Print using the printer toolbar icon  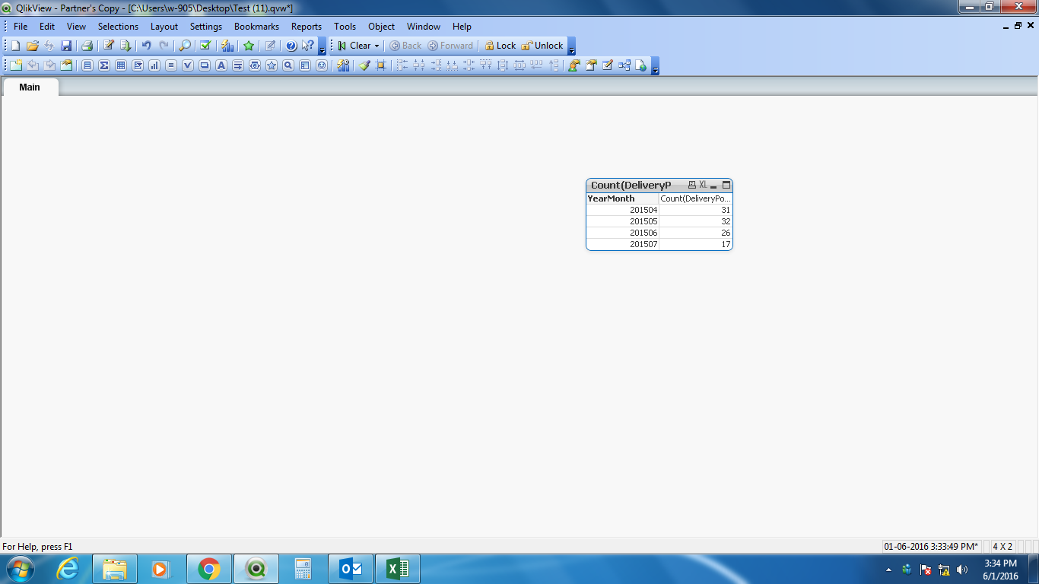87,46
